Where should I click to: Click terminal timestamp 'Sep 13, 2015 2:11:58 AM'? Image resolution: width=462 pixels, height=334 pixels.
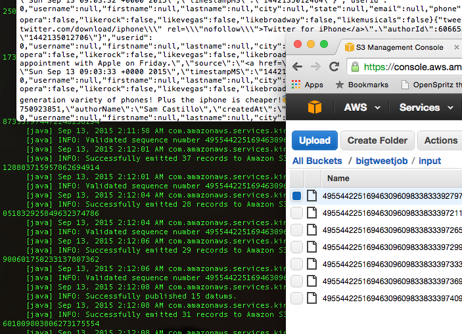(111, 131)
